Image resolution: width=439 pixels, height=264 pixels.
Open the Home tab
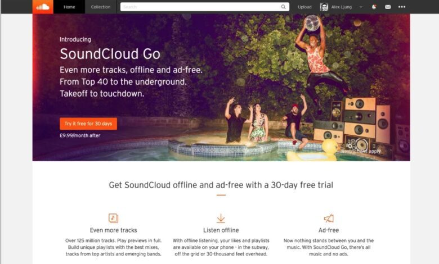[x=69, y=7]
